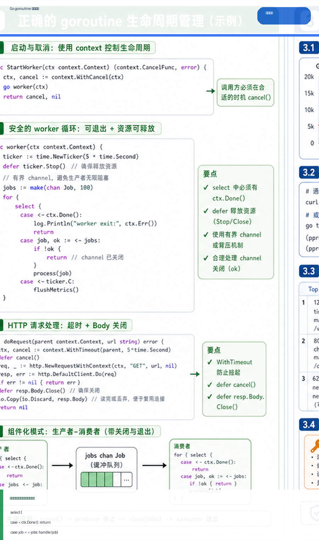The height and width of the screenshot is (540, 319).
Task: Select code line "flushMetrics()"
Action: point(56,290)
